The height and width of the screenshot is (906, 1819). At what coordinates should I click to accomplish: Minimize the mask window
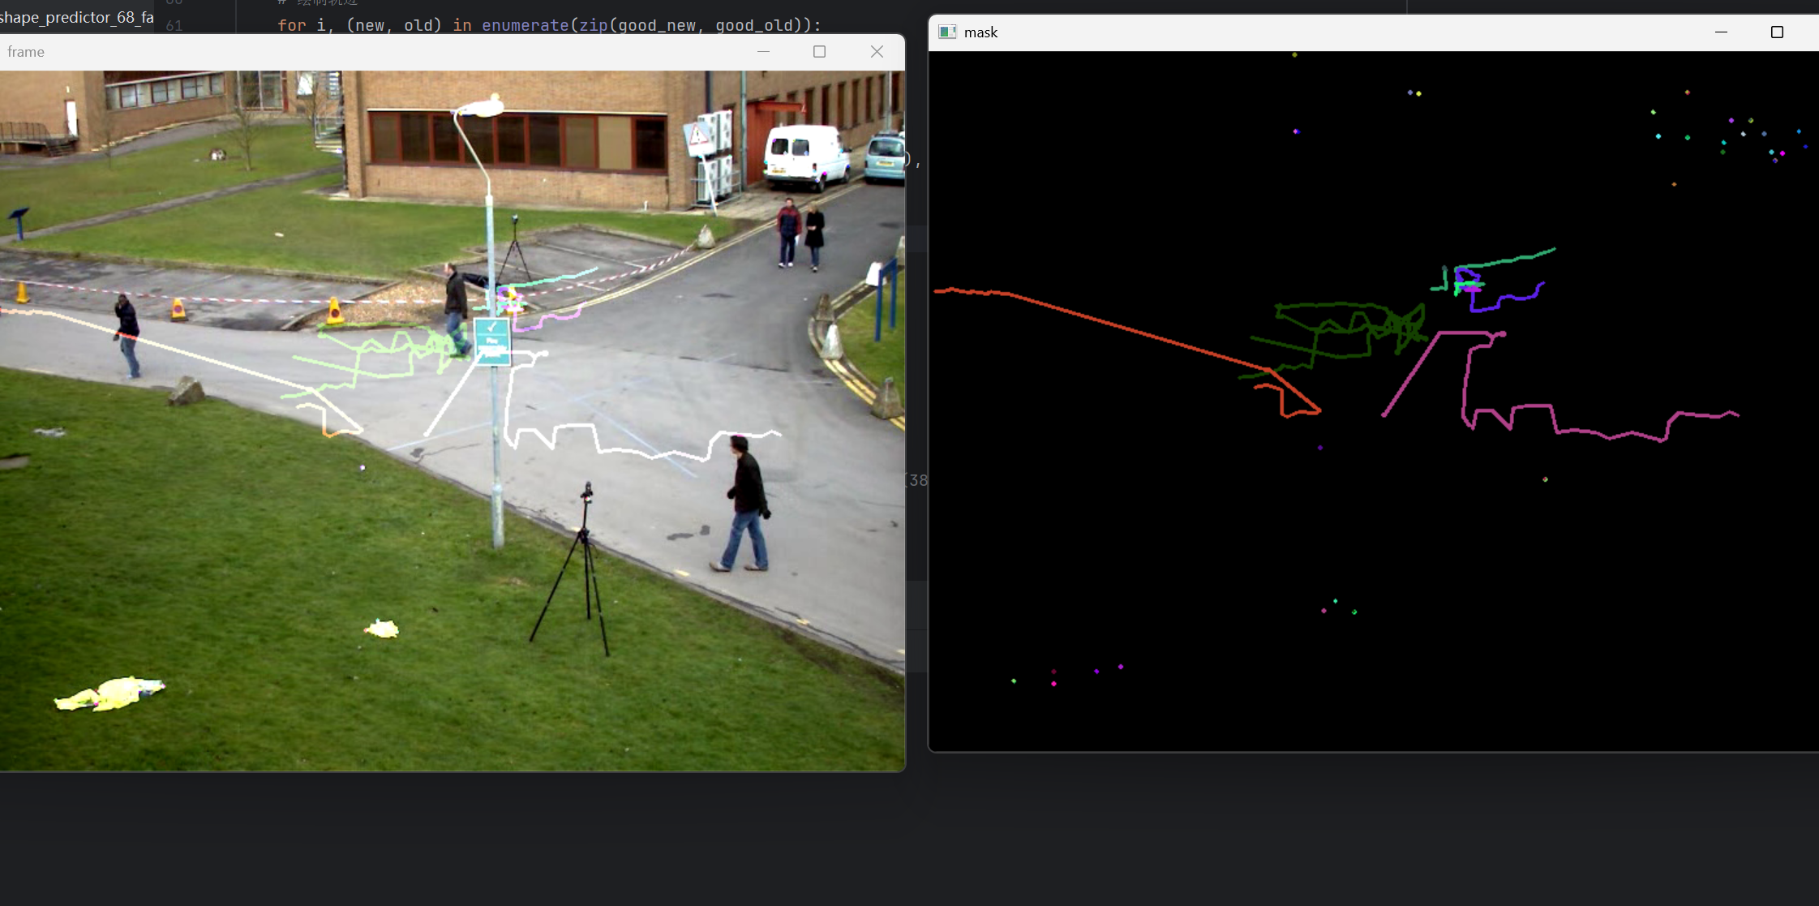(x=1721, y=32)
